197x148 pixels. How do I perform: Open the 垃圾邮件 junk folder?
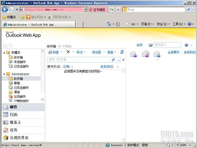[x=20, y=97]
